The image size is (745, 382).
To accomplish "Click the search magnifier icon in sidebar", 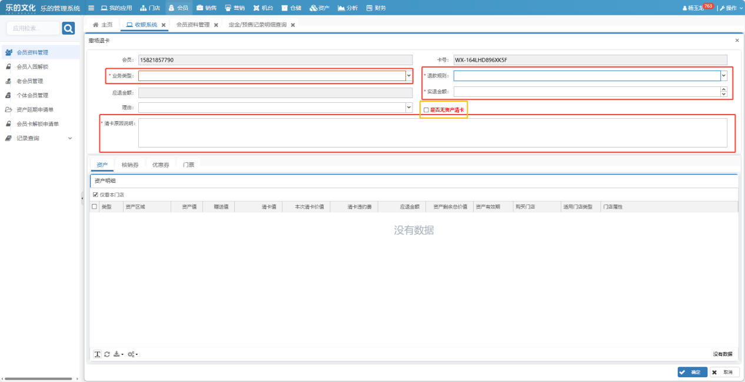I will pyautogui.click(x=68, y=28).
